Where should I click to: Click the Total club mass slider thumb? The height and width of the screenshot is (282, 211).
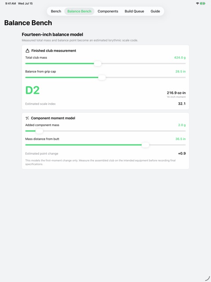coord(98,63)
